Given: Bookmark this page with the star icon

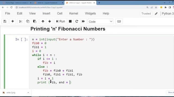Looking at the screenshot, I should pos(156,7).
